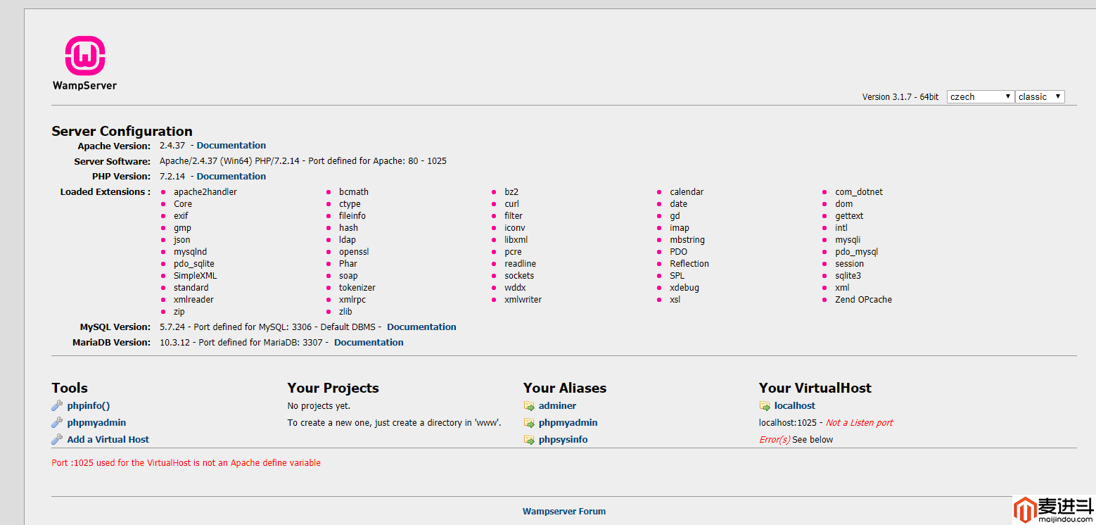Open phpmyadmin under Your Aliases
Image resolution: width=1096 pixels, height=525 pixels.
pos(568,423)
